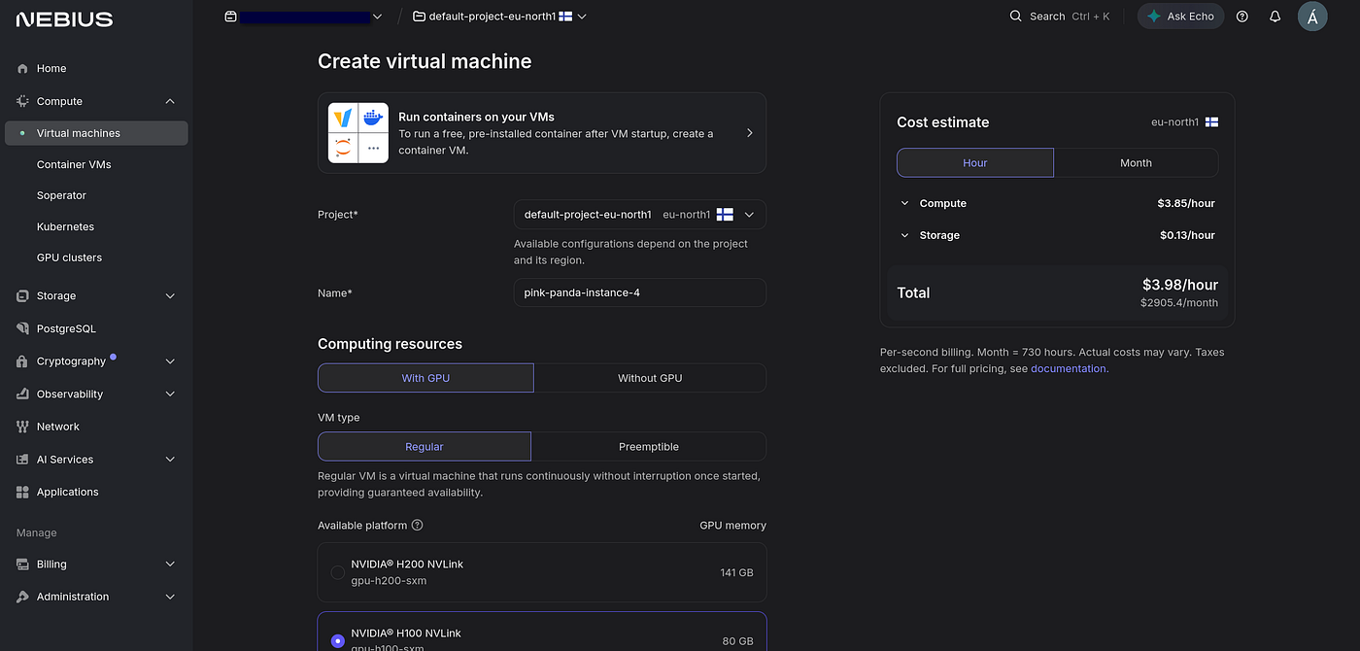Click the Compute chip icon in sidebar
The width and height of the screenshot is (1360, 651).
(22, 101)
